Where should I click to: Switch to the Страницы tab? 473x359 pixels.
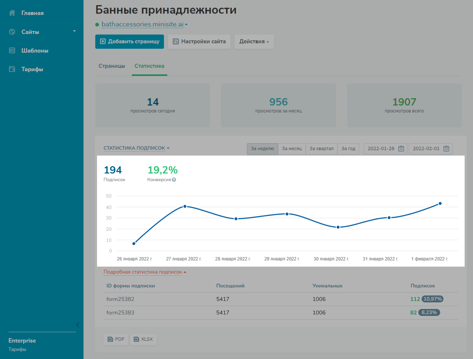click(112, 66)
